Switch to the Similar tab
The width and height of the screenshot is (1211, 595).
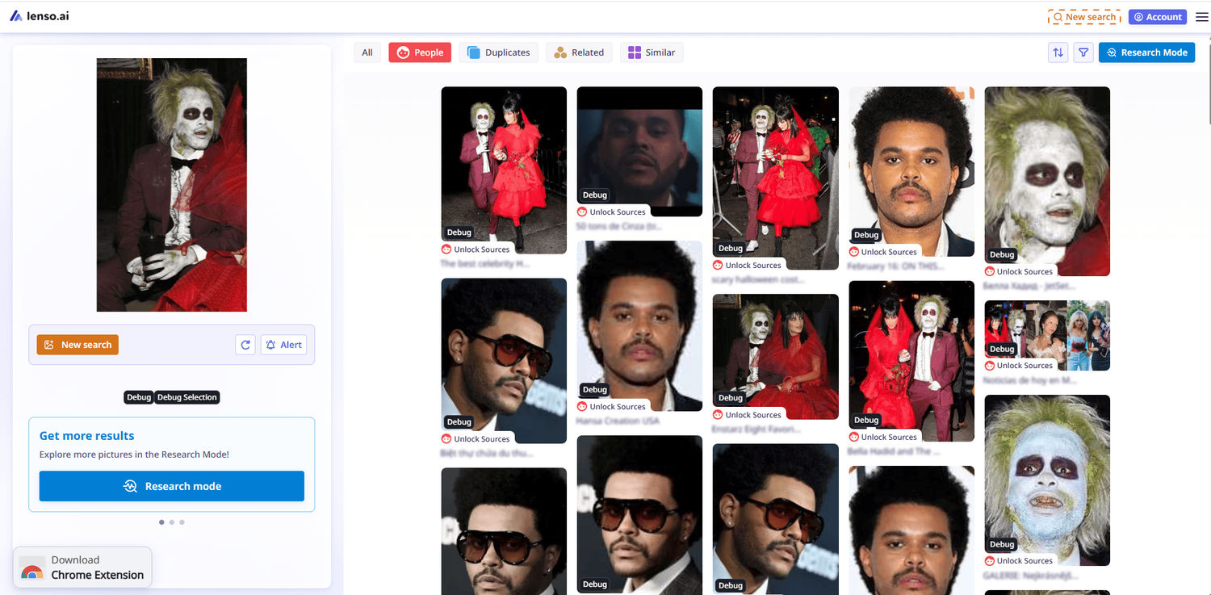click(652, 52)
